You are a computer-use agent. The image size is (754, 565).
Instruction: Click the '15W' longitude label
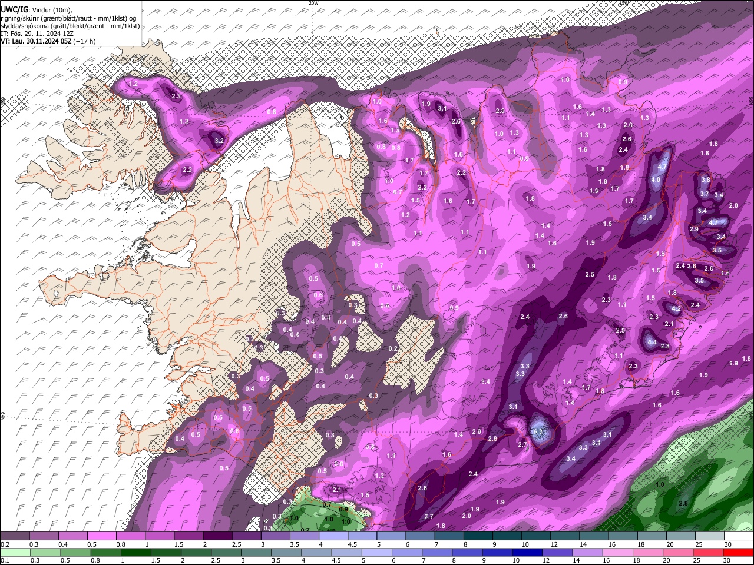(624, 3)
